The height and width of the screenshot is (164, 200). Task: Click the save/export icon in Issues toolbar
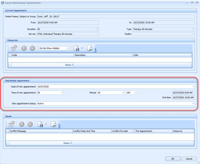[x=40, y=124]
